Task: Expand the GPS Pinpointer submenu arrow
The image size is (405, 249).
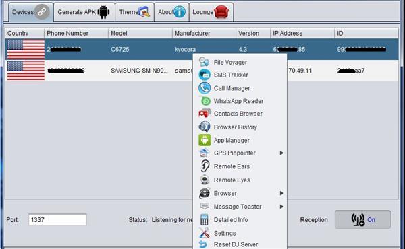Action: [281, 153]
